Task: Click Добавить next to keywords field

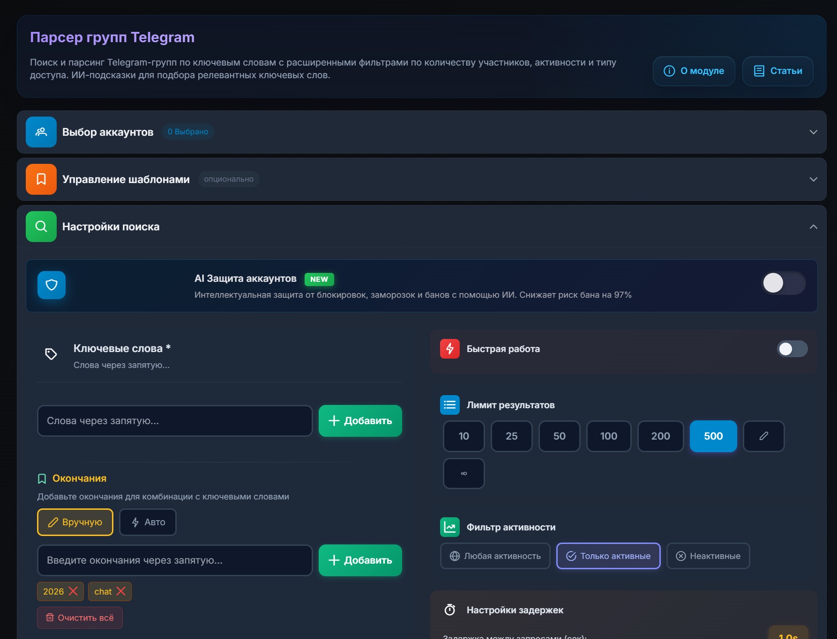Action: 360,421
